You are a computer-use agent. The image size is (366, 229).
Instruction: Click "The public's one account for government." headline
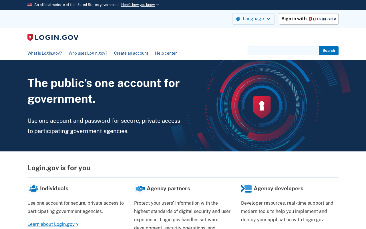click(x=104, y=91)
